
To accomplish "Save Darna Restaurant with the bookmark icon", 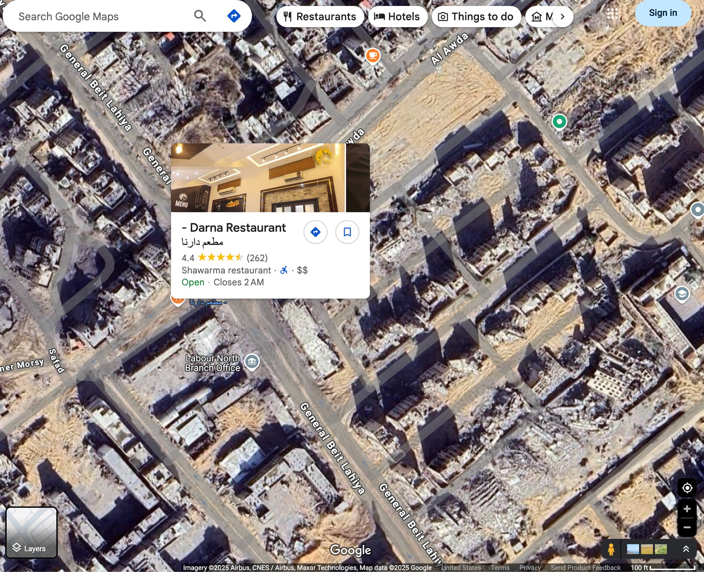I will (347, 232).
